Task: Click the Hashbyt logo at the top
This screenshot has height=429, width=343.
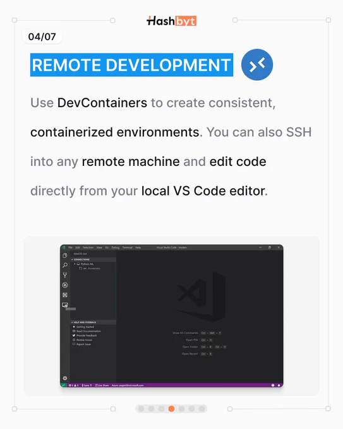Action: point(172,21)
